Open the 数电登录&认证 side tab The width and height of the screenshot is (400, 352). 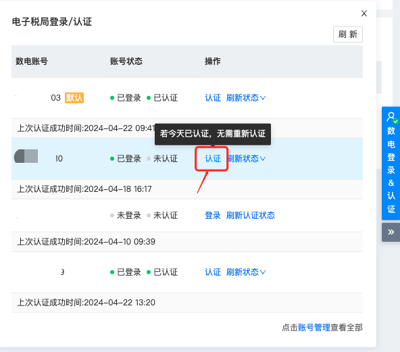point(391,164)
